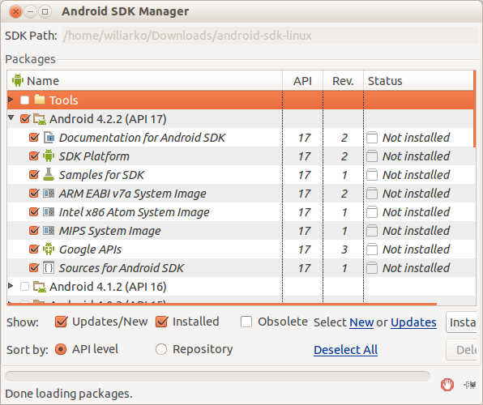Screen dimensions: 483x405
Task: Click the Intel x86 Atom System Image icon
Action: (49, 212)
